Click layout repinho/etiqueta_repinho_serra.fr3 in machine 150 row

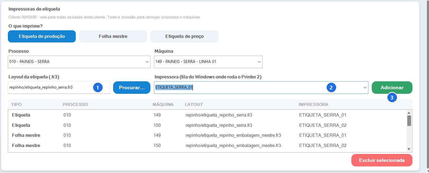219,125
